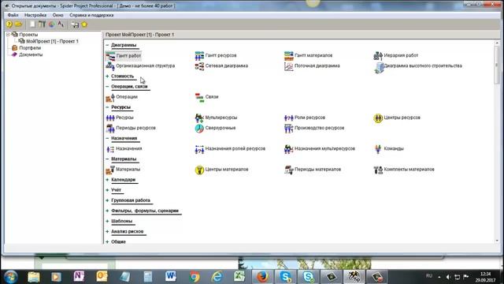This screenshot has height=284, width=504.
Task: Expand the Учёт section
Action: coord(107,190)
